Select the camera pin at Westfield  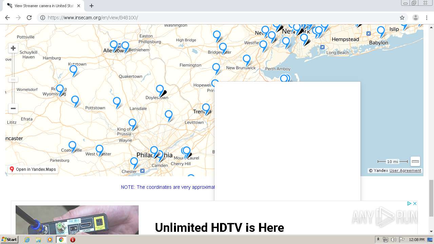tap(263, 45)
